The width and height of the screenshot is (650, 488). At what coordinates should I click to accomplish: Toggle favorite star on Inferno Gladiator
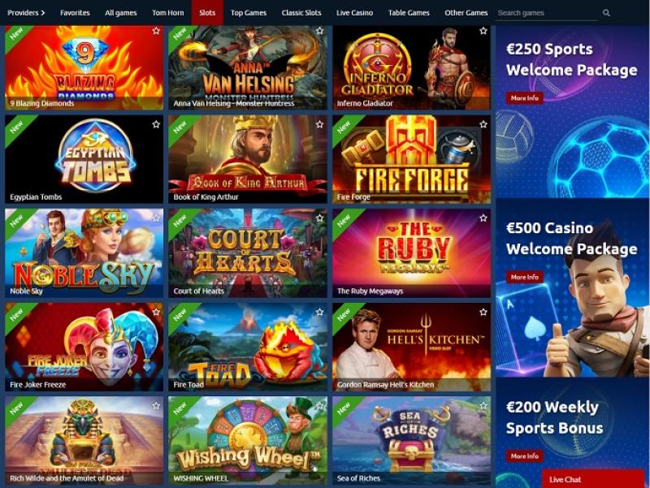point(483,31)
